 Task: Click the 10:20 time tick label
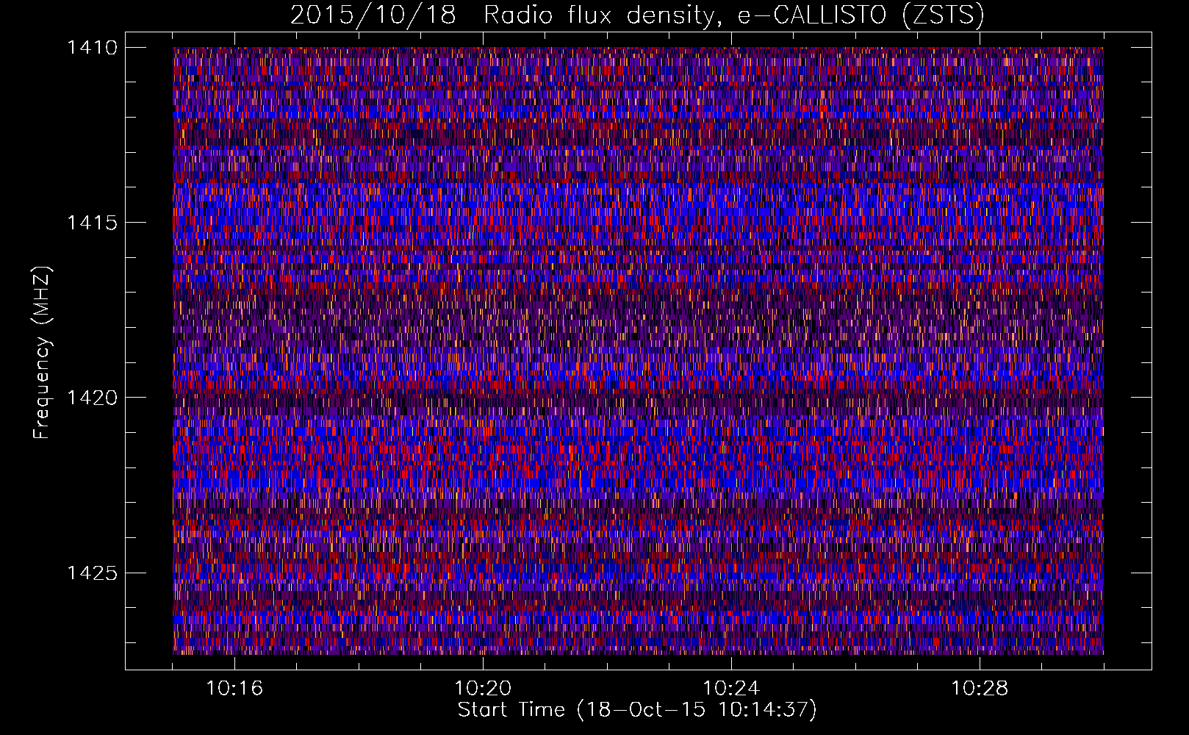(483, 689)
